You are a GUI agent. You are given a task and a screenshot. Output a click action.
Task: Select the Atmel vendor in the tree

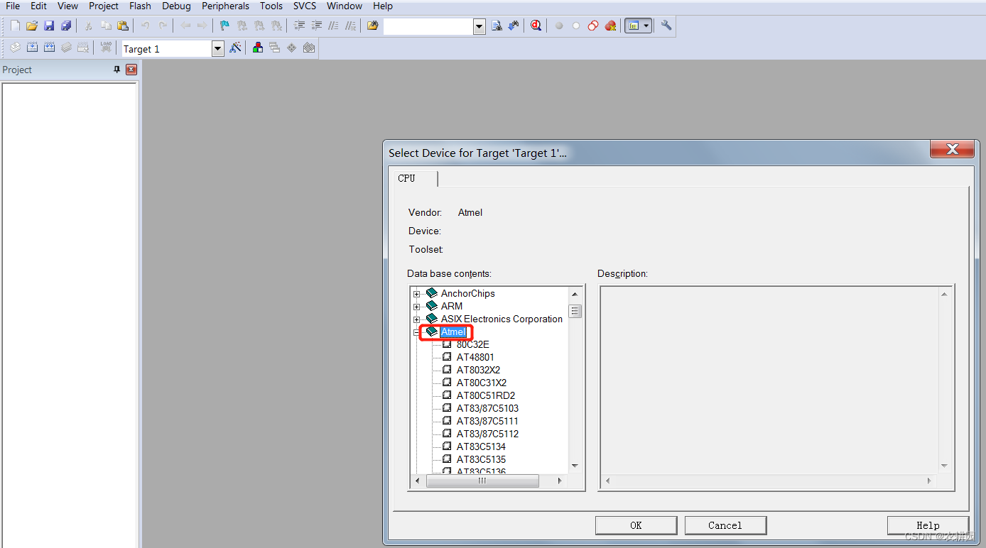click(x=453, y=332)
